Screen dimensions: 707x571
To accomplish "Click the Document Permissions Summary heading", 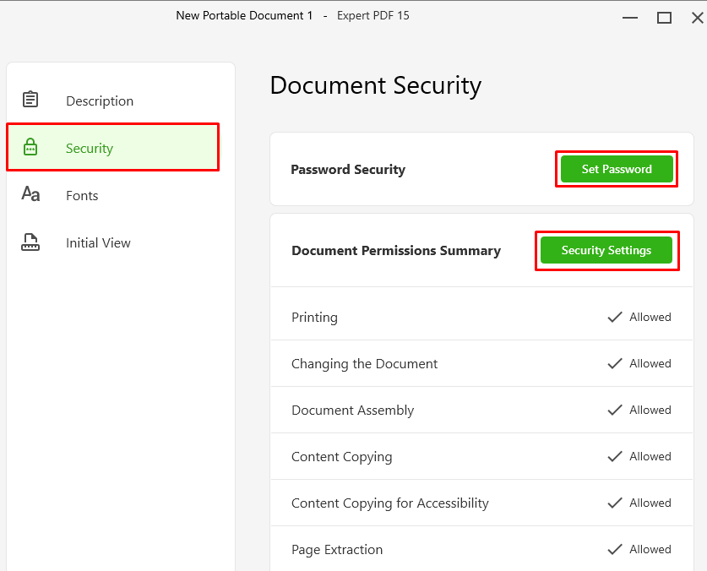I will [x=396, y=250].
